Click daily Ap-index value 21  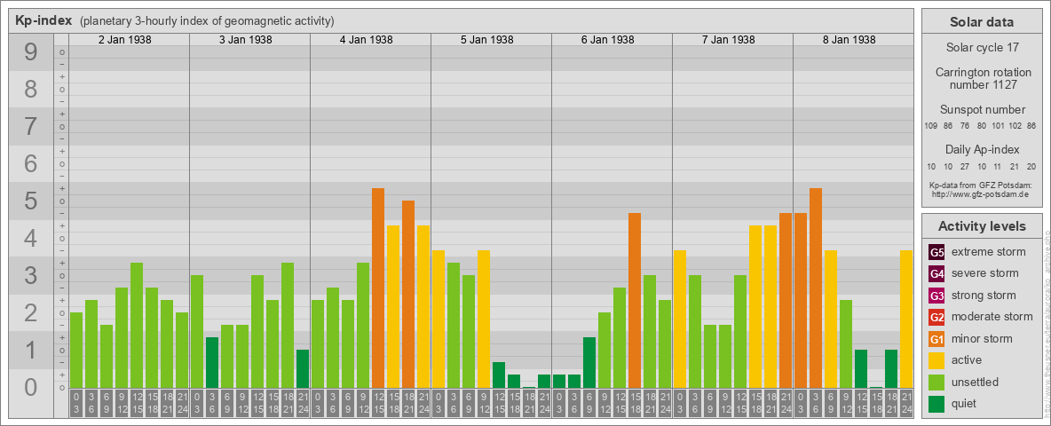click(1015, 167)
